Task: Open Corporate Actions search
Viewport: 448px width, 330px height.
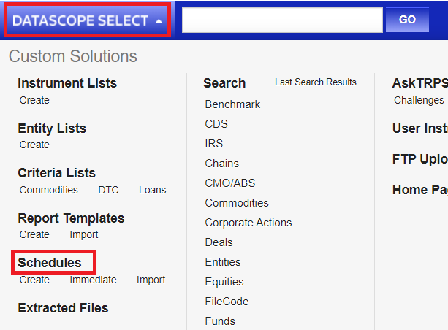Action: coord(248,223)
